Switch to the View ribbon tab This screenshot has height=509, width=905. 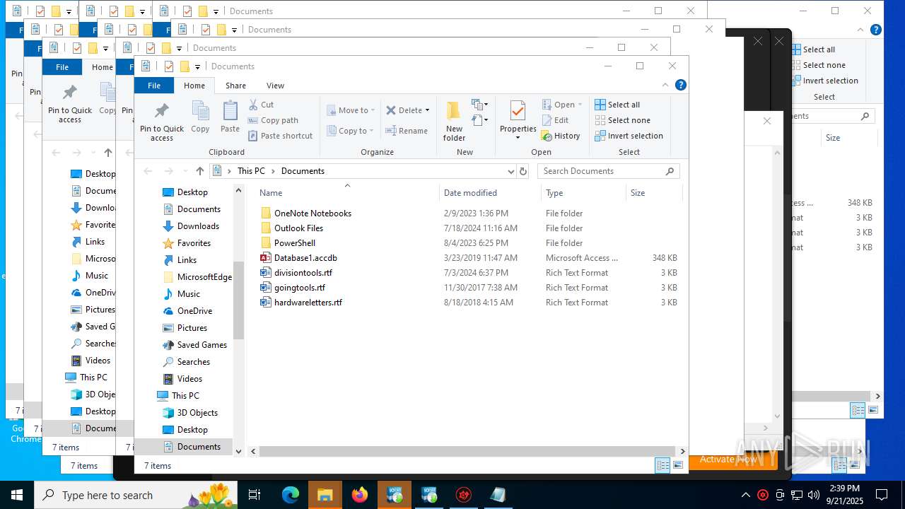pos(275,86)
